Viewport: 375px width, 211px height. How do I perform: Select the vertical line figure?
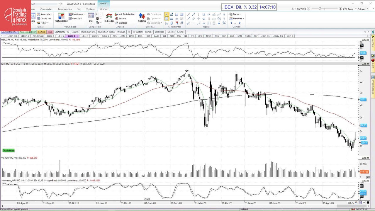click(198, 14)
